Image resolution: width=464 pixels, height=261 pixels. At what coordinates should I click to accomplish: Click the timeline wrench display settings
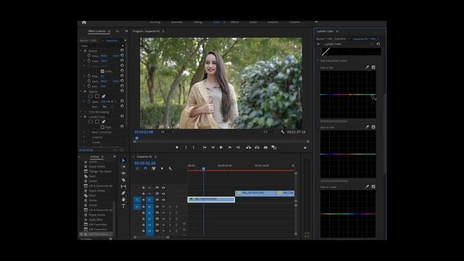[170, 169]
